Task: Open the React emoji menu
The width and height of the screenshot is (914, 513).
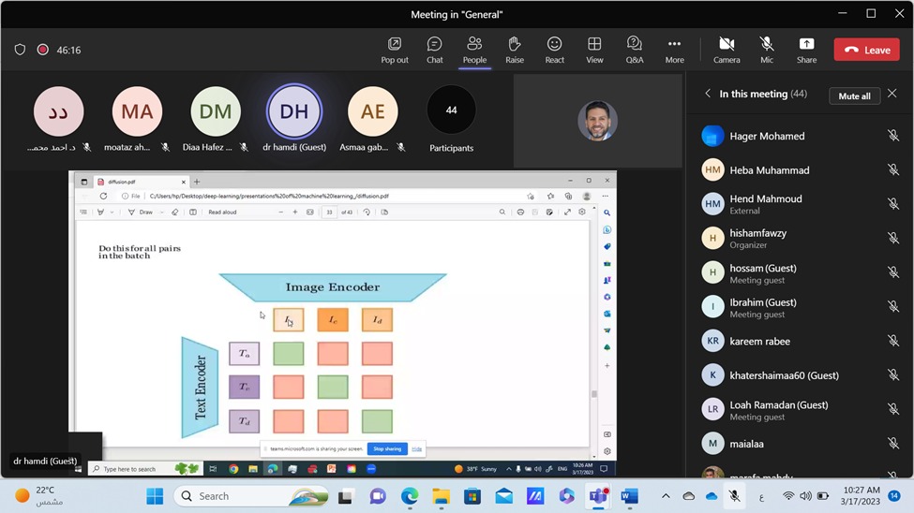Action: [x=555, y=50]
